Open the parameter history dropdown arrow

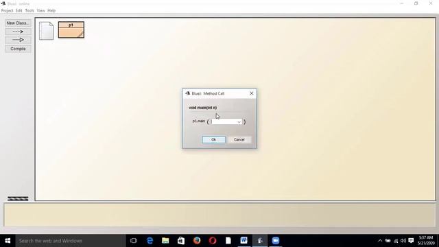point(239,122)
